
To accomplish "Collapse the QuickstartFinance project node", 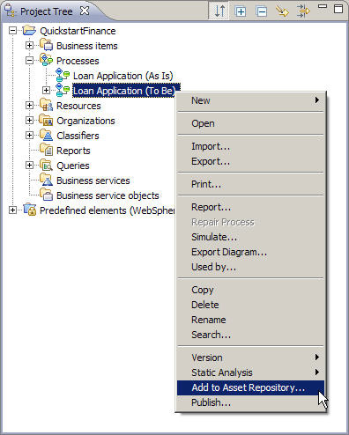I will coord(12,30).
